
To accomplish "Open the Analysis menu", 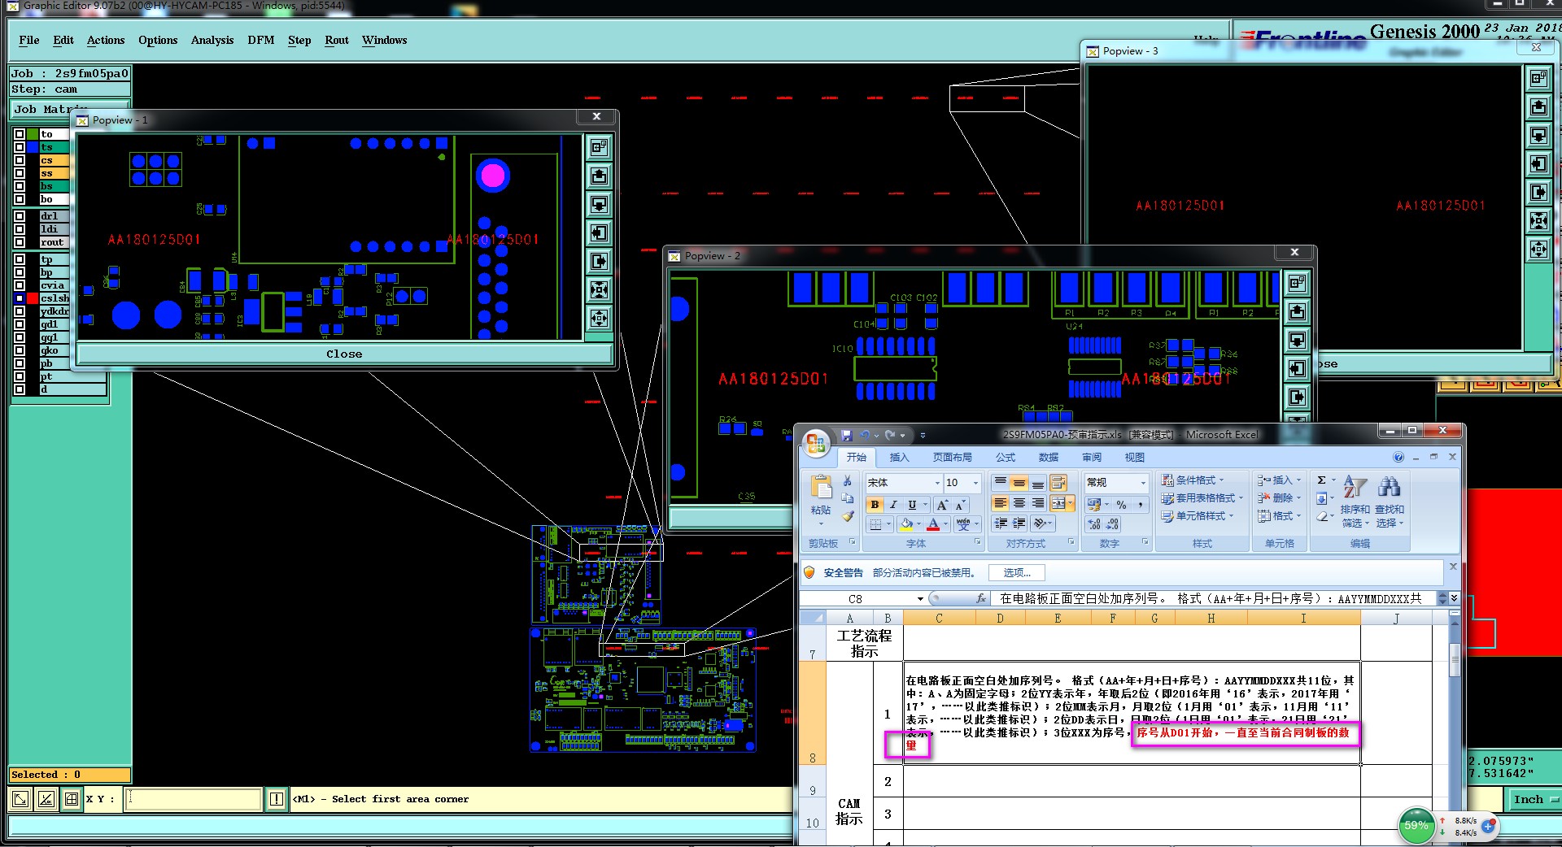I will click(212, 40).
